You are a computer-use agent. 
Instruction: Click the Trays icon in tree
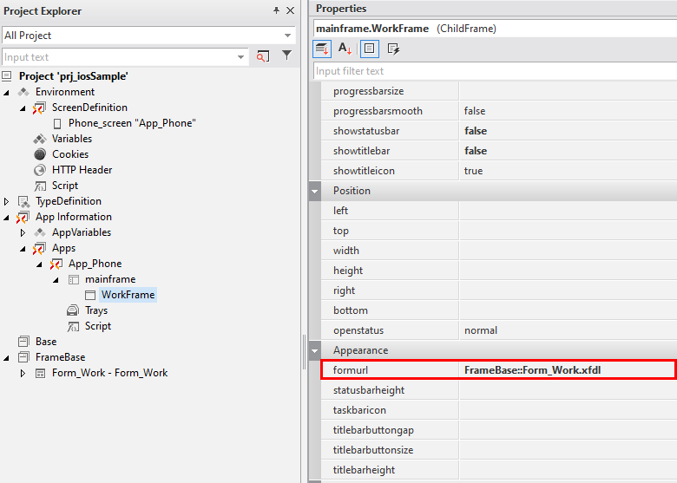pyautogui.click(x=73, y=310)
